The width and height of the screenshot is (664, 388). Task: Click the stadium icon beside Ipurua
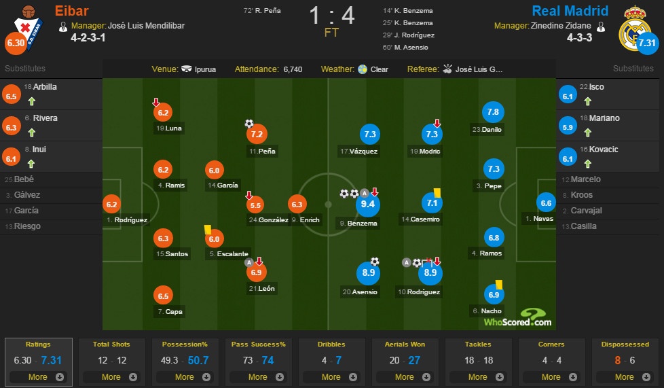point(187,69)
